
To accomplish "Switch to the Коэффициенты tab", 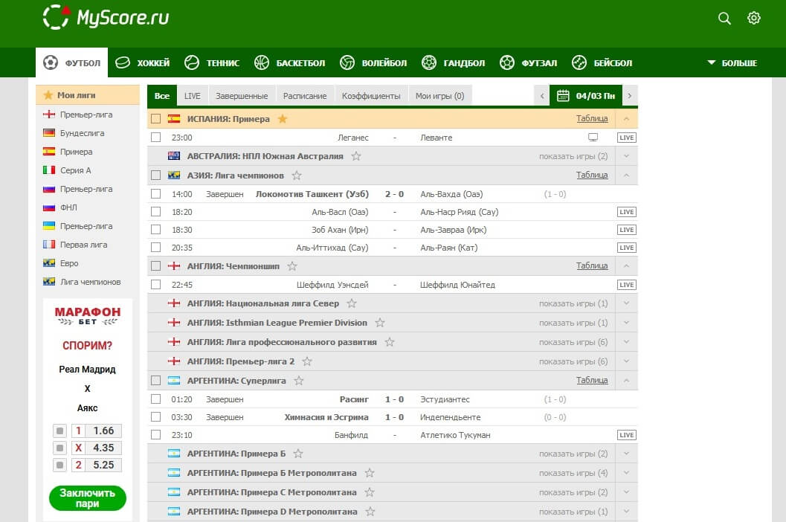I will [371, 96].
